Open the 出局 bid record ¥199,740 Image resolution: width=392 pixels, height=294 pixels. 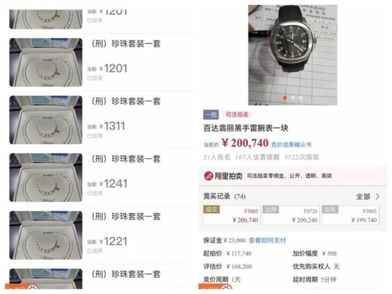point(351,215)
